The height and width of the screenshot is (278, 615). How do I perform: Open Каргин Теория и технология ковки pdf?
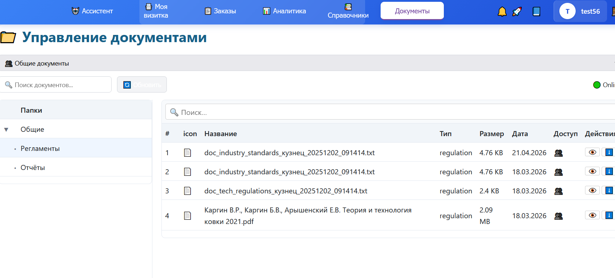click(308, 216)
